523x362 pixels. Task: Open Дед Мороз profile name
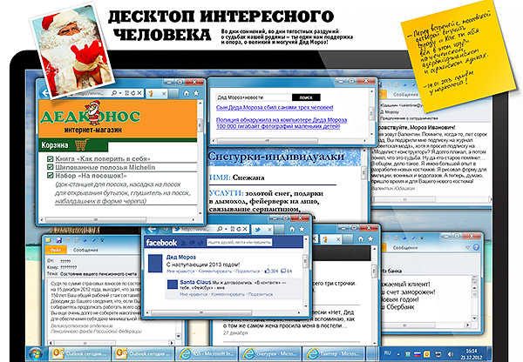pos(181,257)
